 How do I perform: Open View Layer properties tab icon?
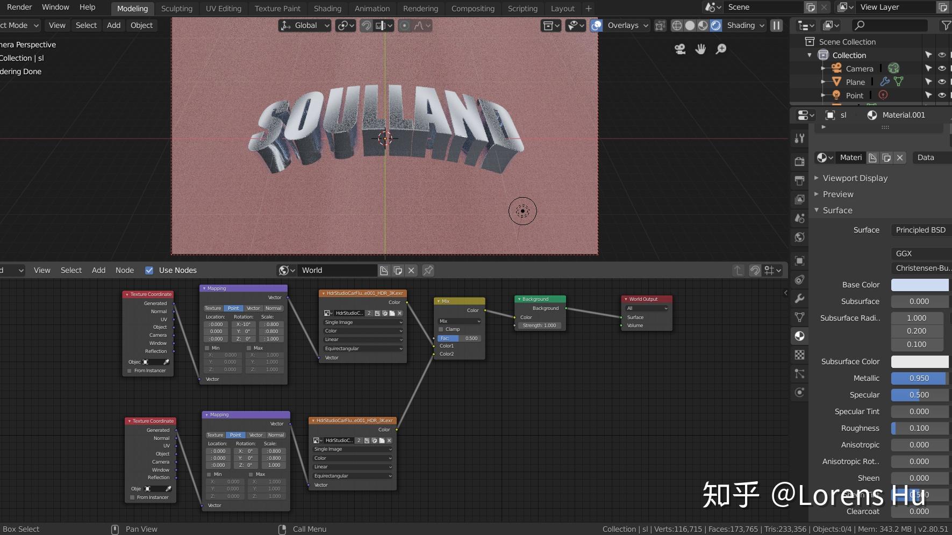tap(800, 199)
